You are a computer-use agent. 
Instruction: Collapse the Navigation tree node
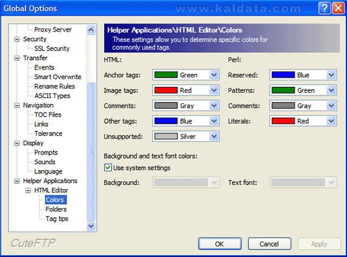click(x=17, y=105)
